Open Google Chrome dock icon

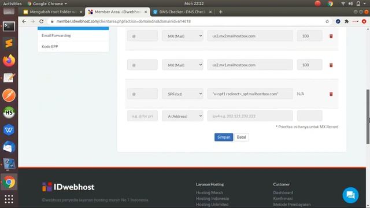point(9,182)
